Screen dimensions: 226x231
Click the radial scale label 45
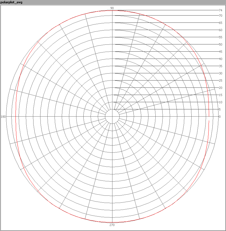220,52
